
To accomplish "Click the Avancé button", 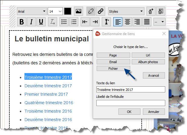I will pos(154,76).
